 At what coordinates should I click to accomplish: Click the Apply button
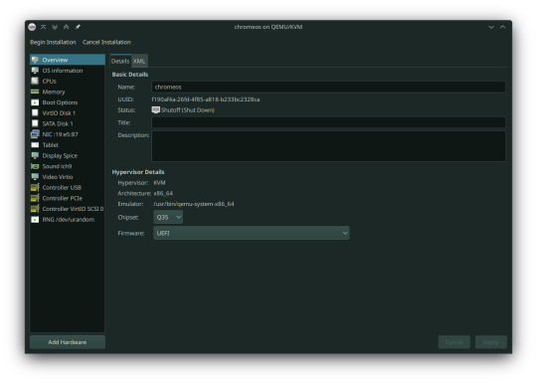pos(491,342)
